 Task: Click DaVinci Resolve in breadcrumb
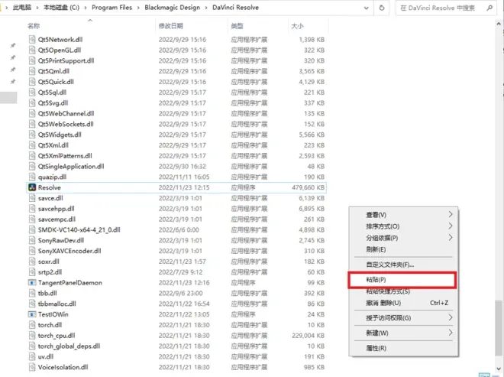coord(236,8)
